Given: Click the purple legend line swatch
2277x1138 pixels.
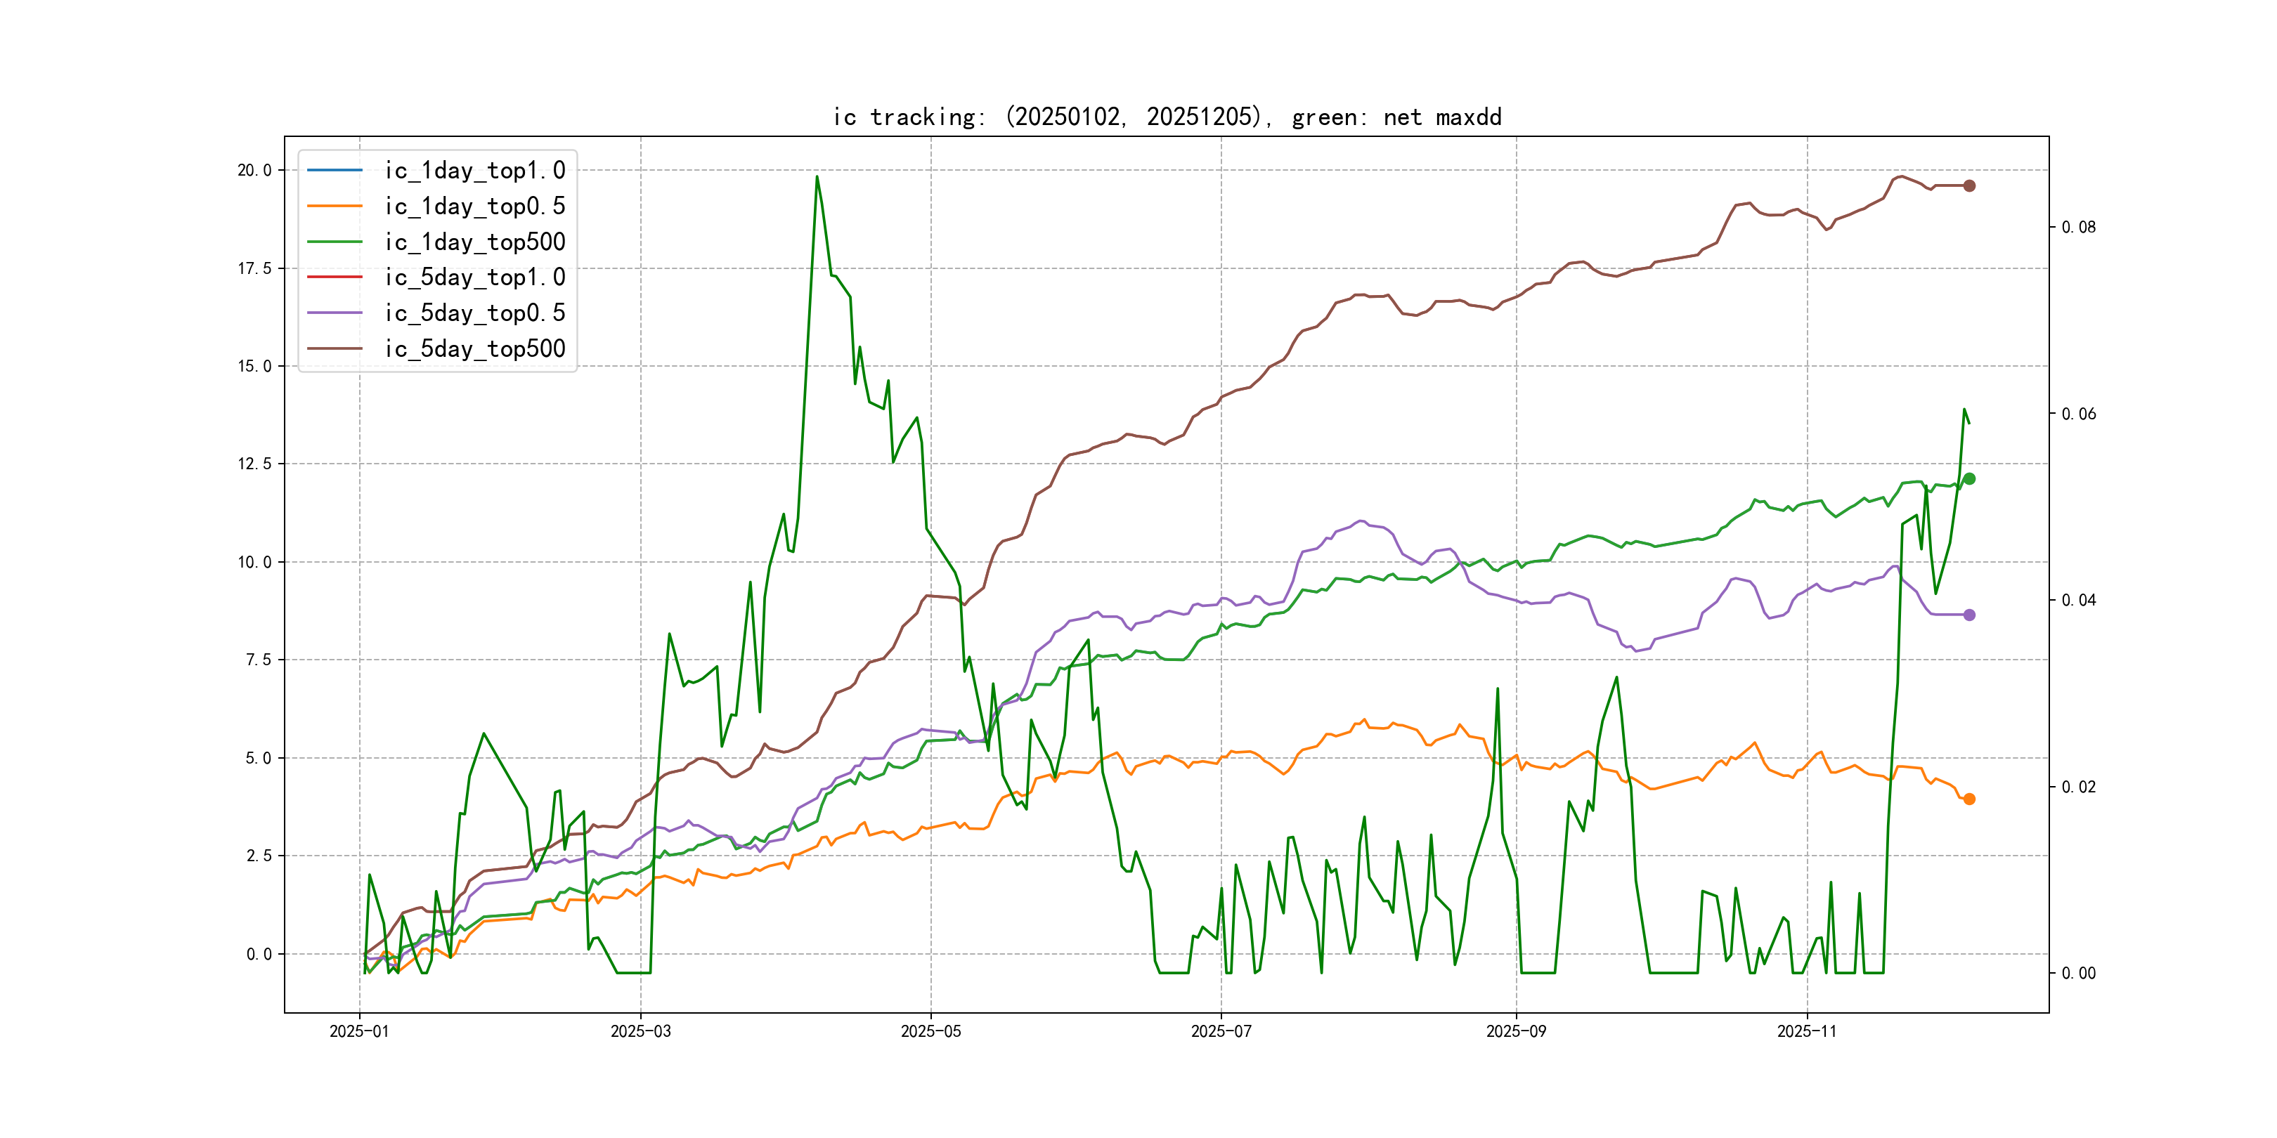Looking at the screenshot, I should tap(334, 313).
